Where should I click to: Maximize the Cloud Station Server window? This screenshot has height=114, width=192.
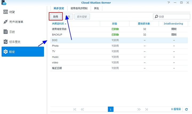[181, 3]
